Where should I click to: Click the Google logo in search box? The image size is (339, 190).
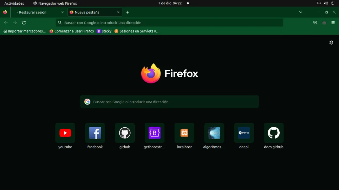tap(87, 102)
